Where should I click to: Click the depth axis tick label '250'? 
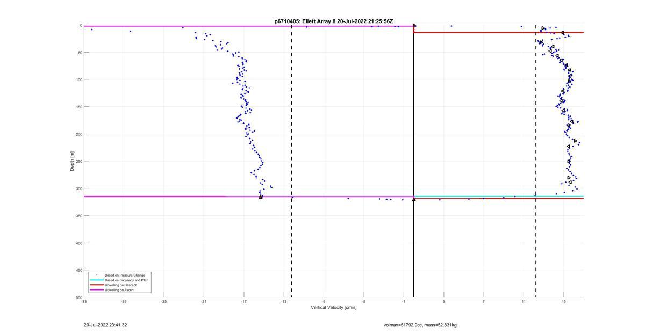tap(79, 161)
